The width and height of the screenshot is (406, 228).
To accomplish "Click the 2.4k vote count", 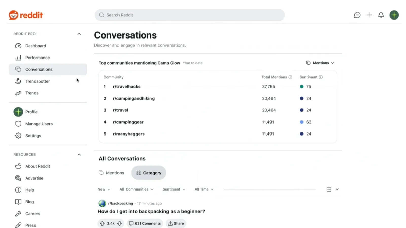I will (111, 223).
